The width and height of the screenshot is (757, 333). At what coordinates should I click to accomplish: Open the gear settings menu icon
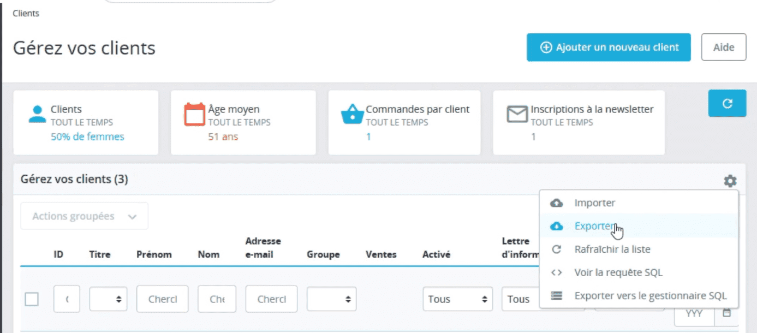pyautogui.click(x=730, y=181)
